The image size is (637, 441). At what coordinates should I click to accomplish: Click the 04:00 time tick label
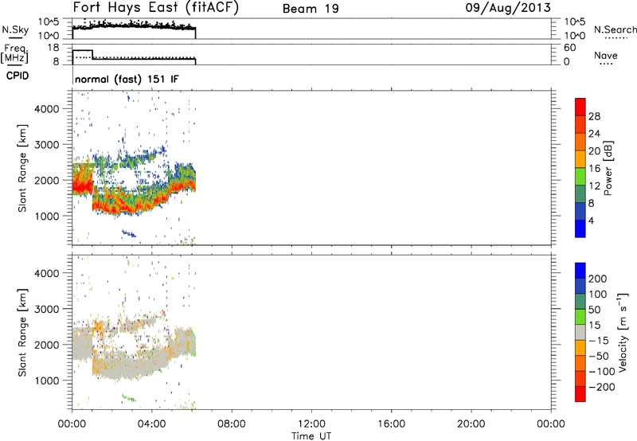tap(152, 424)
